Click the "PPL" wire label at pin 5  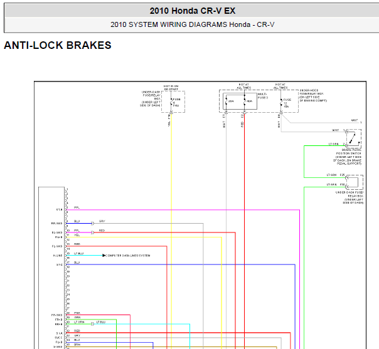(x=77, y=207)
